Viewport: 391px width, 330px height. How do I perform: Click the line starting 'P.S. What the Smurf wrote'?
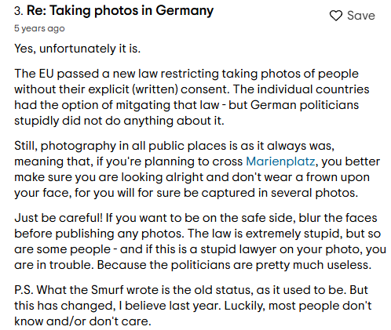click(191, 290)
